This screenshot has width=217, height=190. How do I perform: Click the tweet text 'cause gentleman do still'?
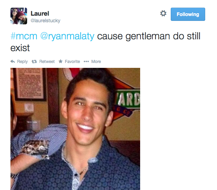point(148,37)
